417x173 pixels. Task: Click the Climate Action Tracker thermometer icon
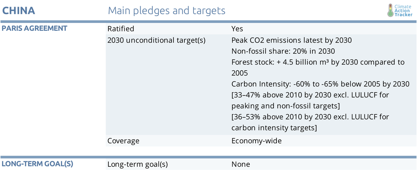click(390, 10)
